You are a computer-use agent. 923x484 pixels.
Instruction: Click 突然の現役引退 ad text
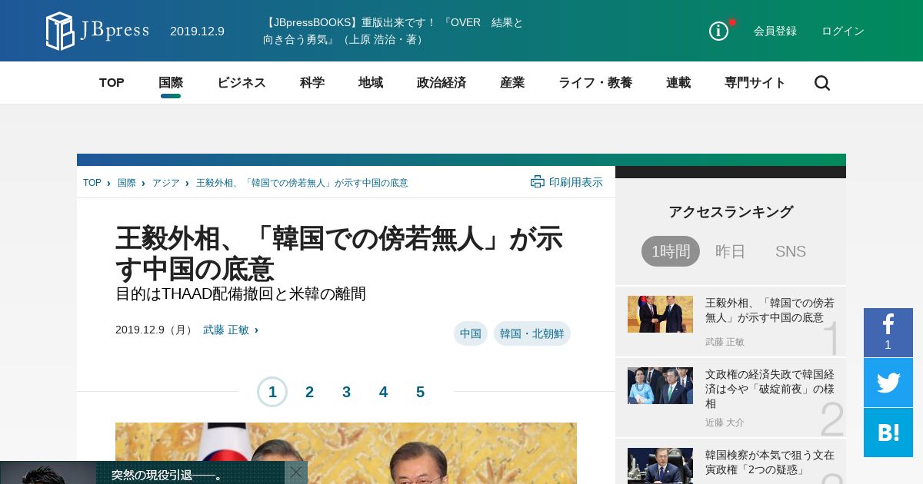coord(167,475)
